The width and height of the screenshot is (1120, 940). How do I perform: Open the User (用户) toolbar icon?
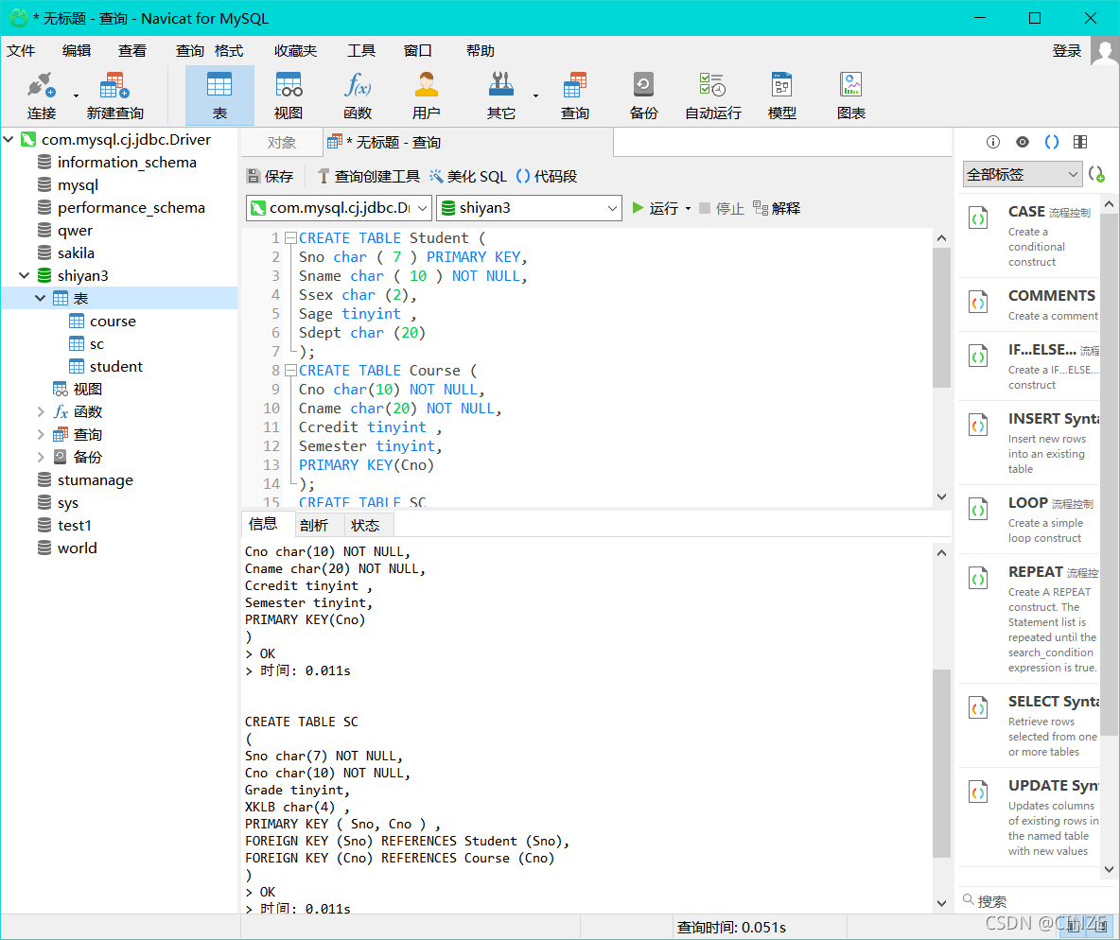pos(427,95)
